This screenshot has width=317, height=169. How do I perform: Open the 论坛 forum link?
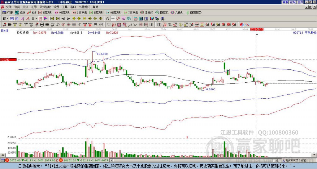tap(293, 2)
